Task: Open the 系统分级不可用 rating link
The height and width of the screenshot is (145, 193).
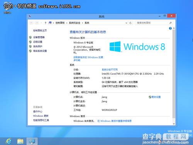Action: pos(110,70)
